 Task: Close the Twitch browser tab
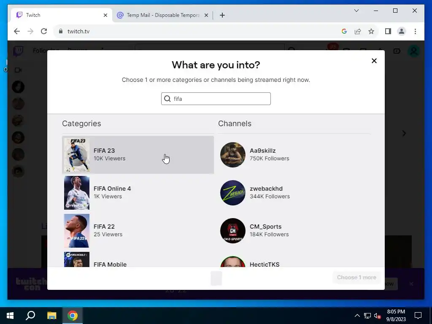pos(105,15)
